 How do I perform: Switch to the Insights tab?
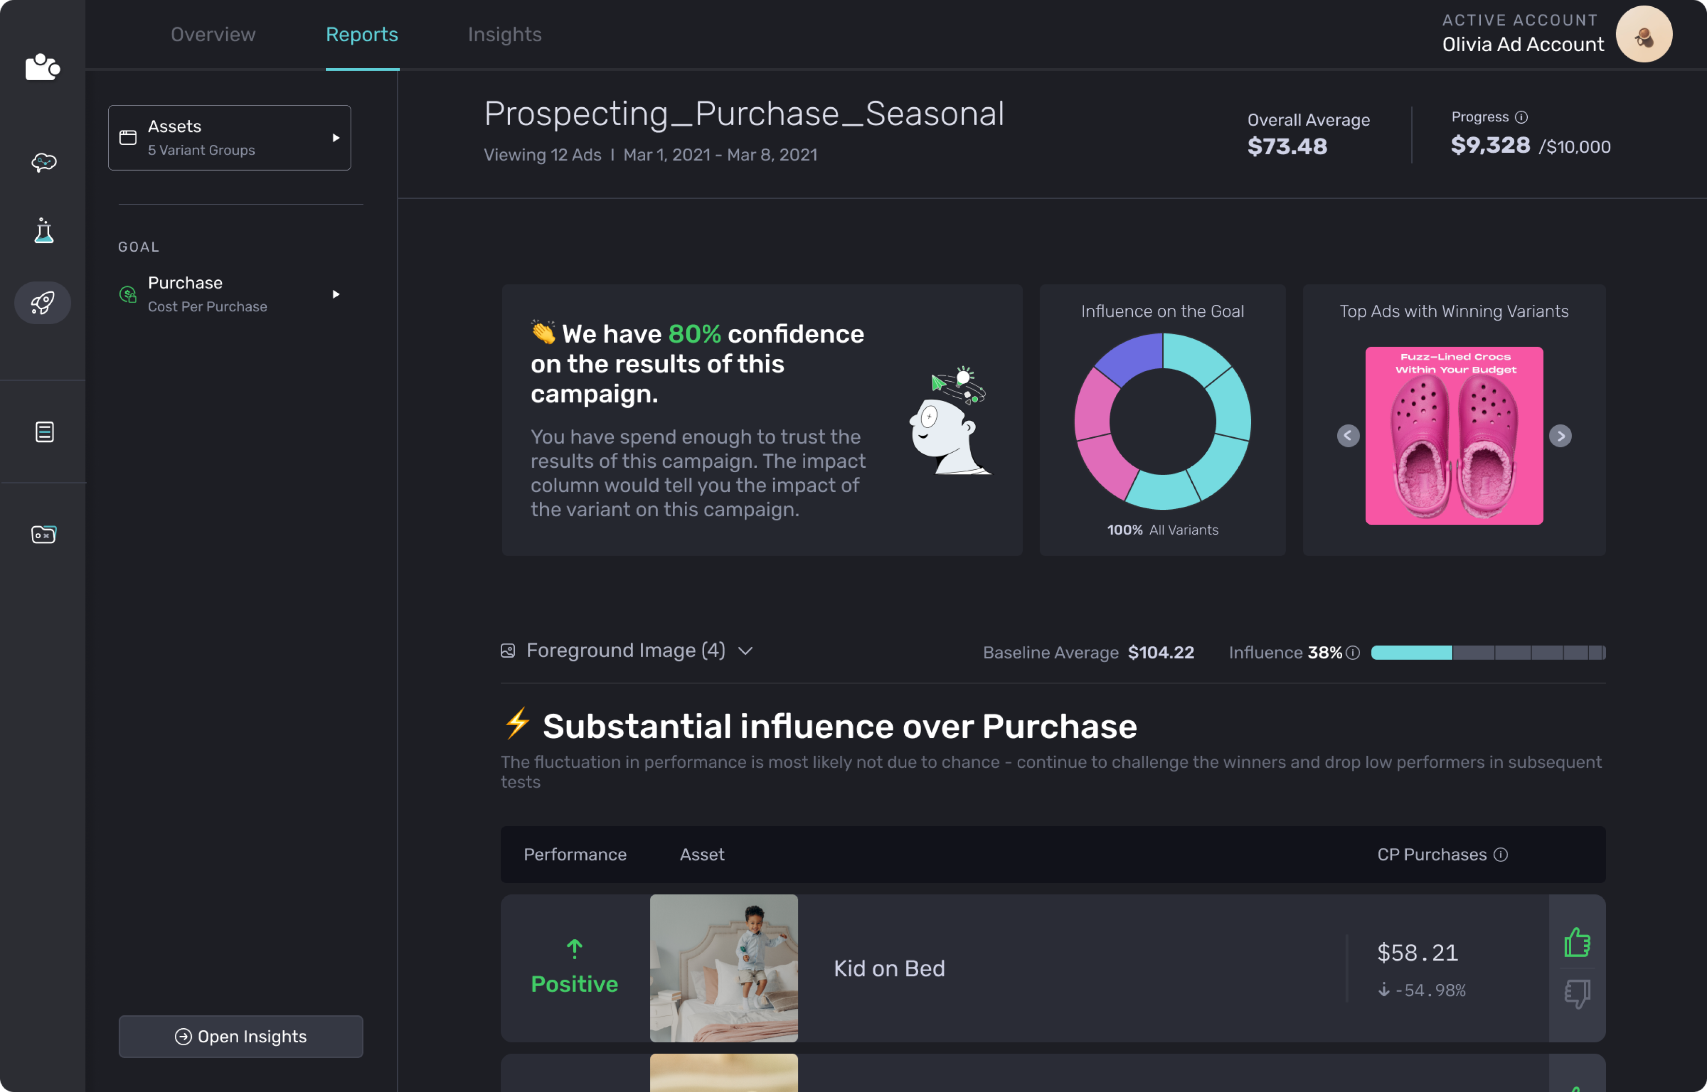coord(504,34)
